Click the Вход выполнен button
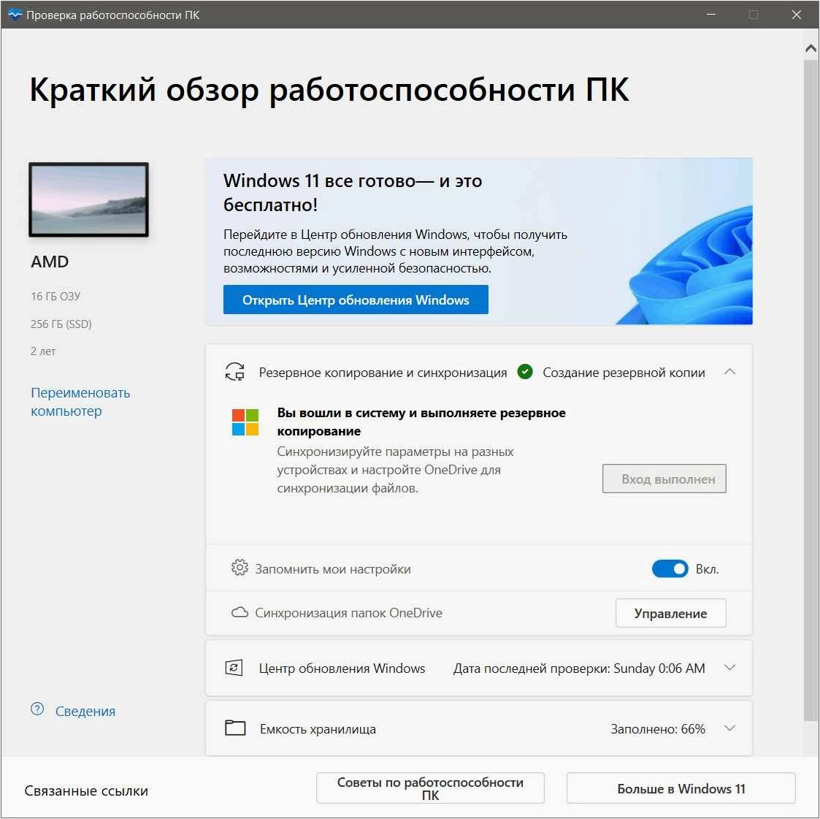This screenshot has height=819, width=820. [664, 479]
